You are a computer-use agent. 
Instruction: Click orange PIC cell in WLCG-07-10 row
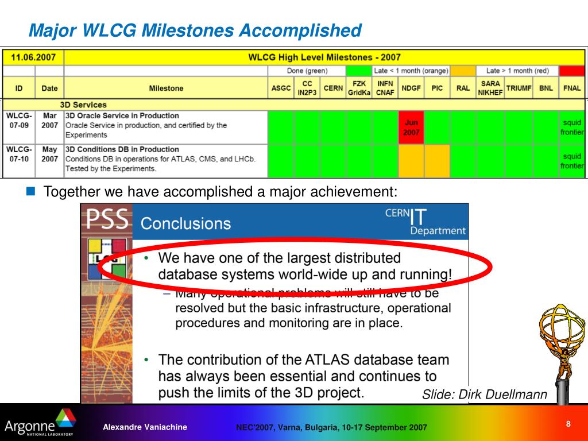point(437,161)
